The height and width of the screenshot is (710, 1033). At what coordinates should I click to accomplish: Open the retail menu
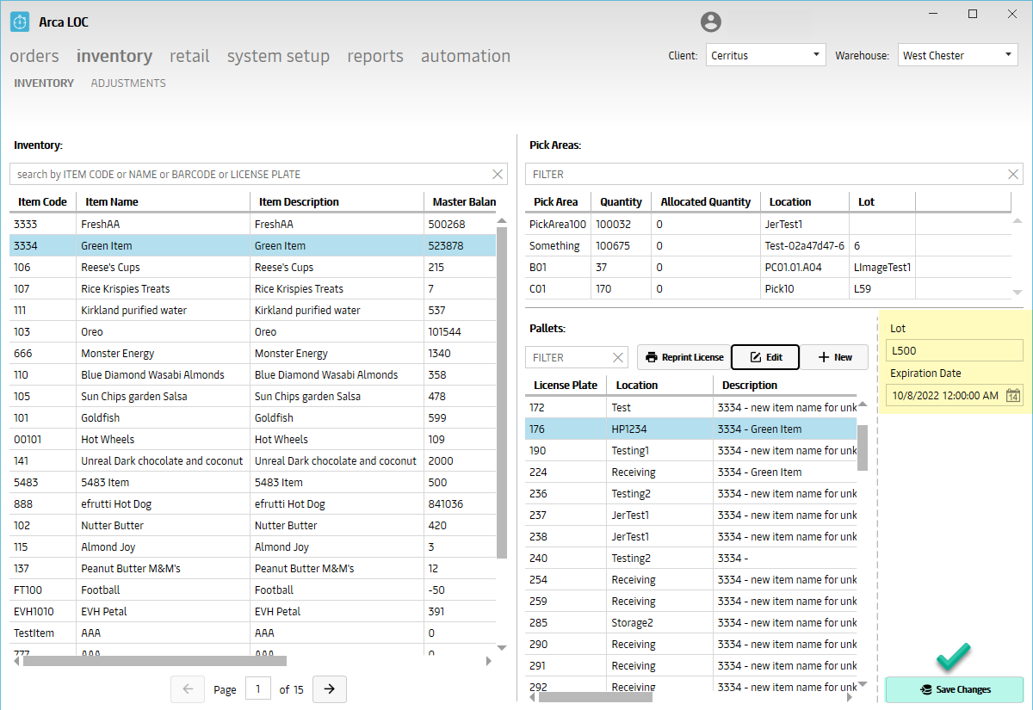189,56
